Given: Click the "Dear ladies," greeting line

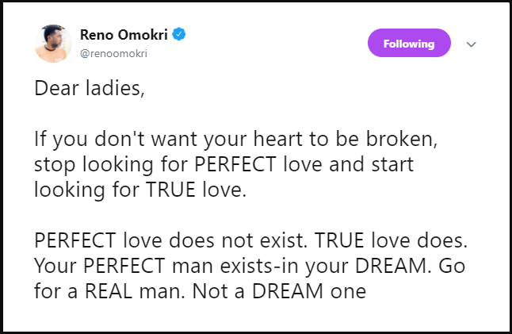Looking at the screenshot, I should click(89, 88).
